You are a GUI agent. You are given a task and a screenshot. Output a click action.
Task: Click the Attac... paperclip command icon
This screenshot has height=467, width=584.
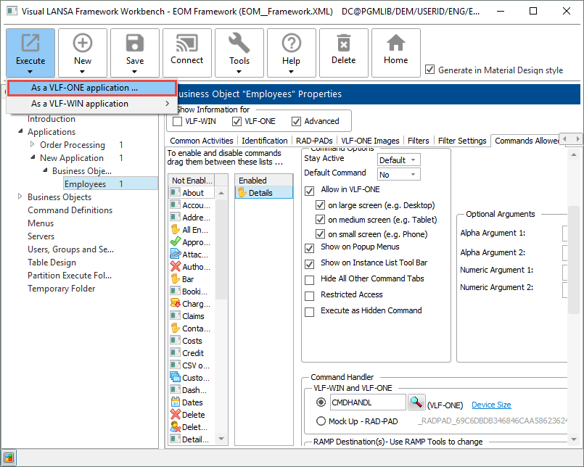(175, 255)
